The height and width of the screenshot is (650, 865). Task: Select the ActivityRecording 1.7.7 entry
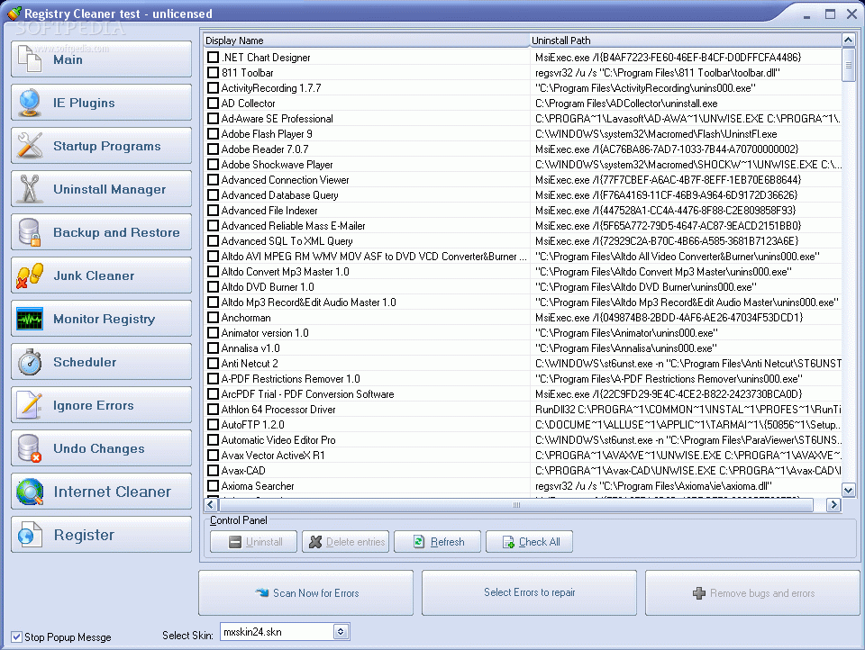pos(271,87)
